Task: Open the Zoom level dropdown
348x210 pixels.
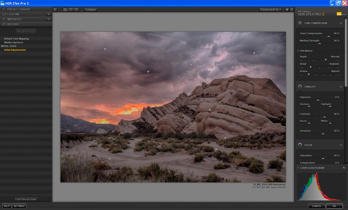Action: [271, 9]
